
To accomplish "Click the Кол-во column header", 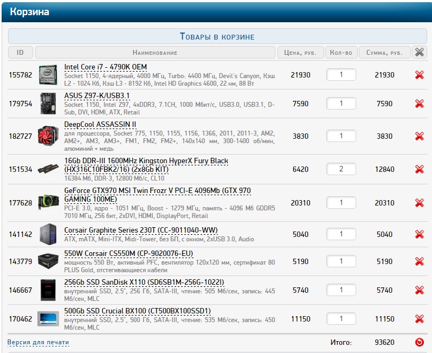I will (x=341, y=53).
